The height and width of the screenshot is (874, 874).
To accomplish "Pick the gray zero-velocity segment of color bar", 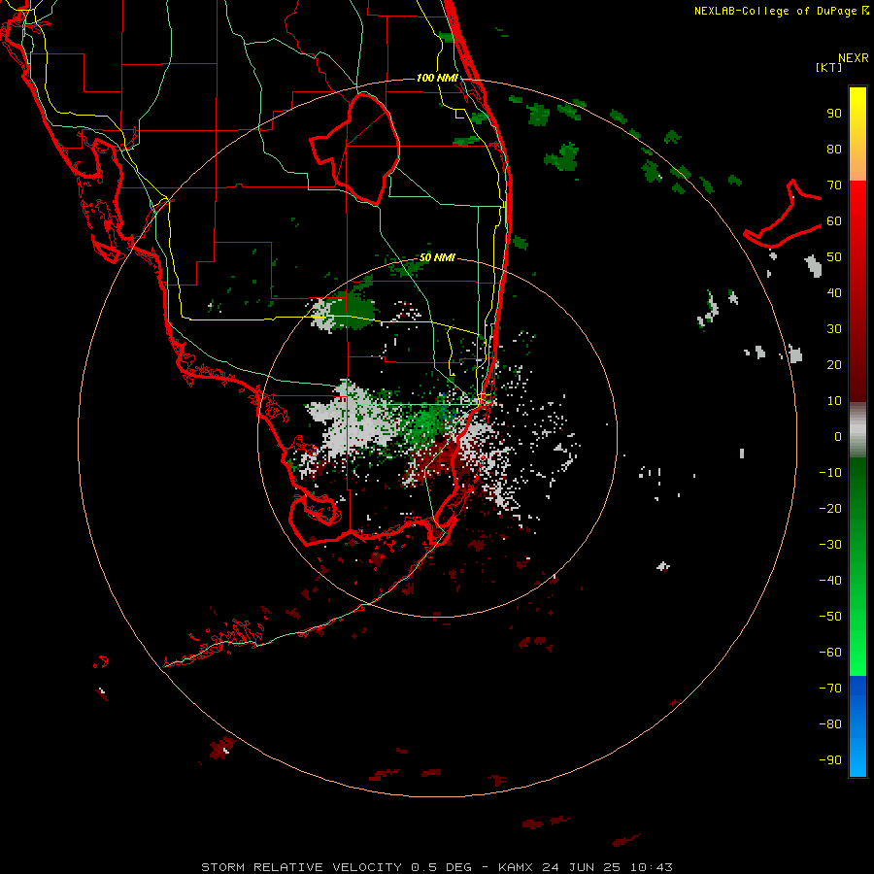I will (x=857, y=430).
